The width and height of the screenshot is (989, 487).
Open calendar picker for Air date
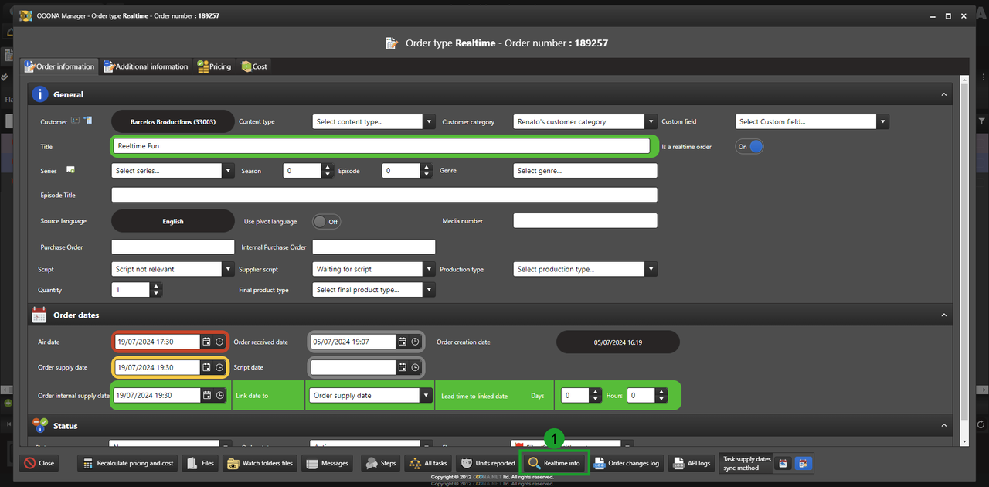point(206,342)
